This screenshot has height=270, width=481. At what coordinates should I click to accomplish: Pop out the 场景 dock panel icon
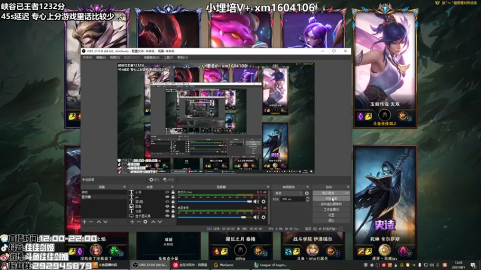click(x=124, y=187)
